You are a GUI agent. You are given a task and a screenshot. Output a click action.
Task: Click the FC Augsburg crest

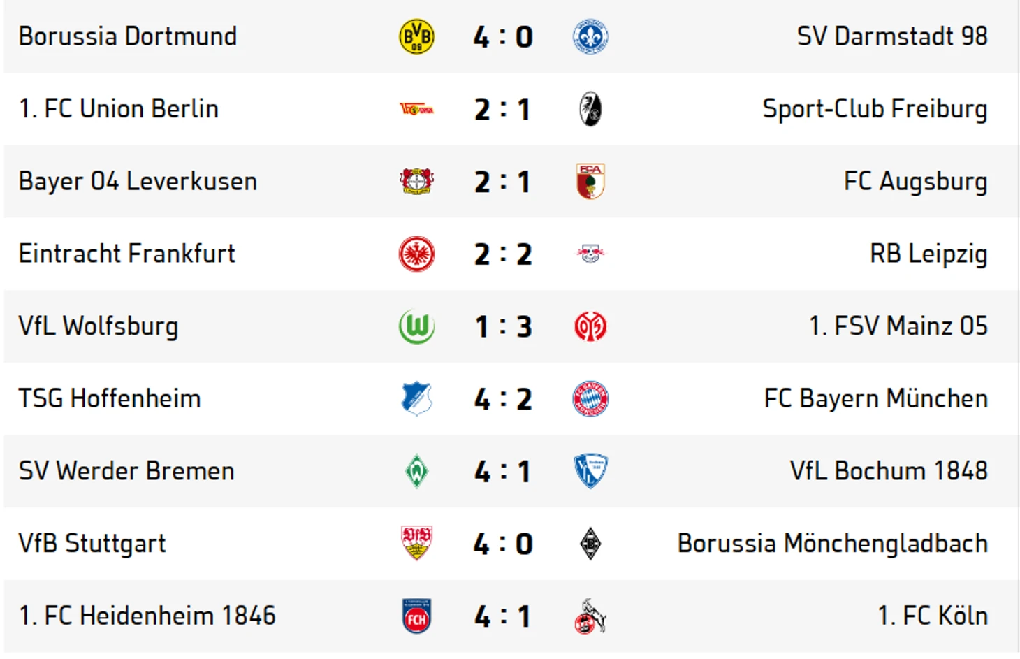590,181
